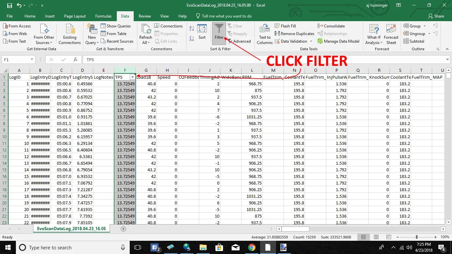
Task: Open Advanced filter options
Action: click(x=239, y=41)
